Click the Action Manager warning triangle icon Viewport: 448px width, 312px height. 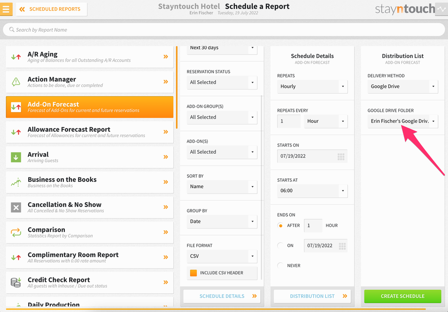(16, 82)
